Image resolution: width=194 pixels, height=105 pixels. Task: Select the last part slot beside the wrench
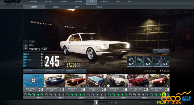tap(165, 61)
